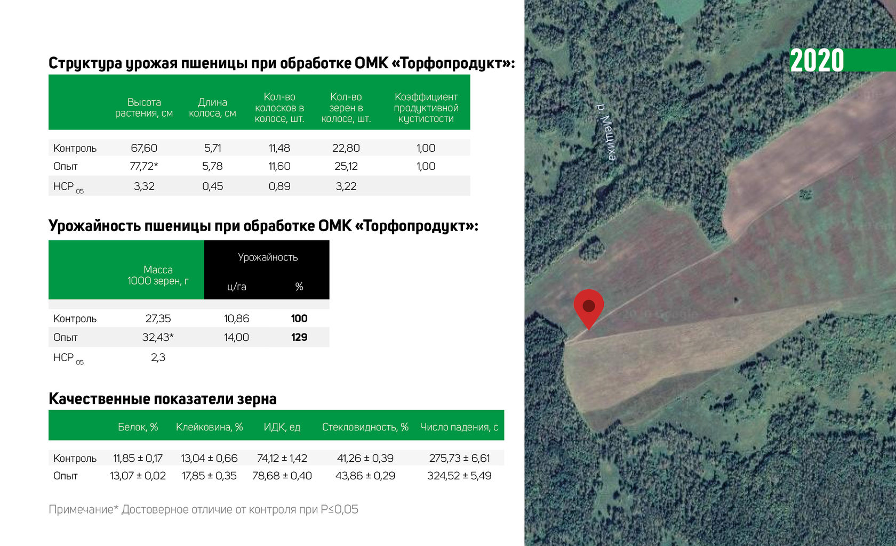The height and width of the screenshot is (546, 896).
Task: Click 'НСР 05' label in structure table
Action: 68,187
